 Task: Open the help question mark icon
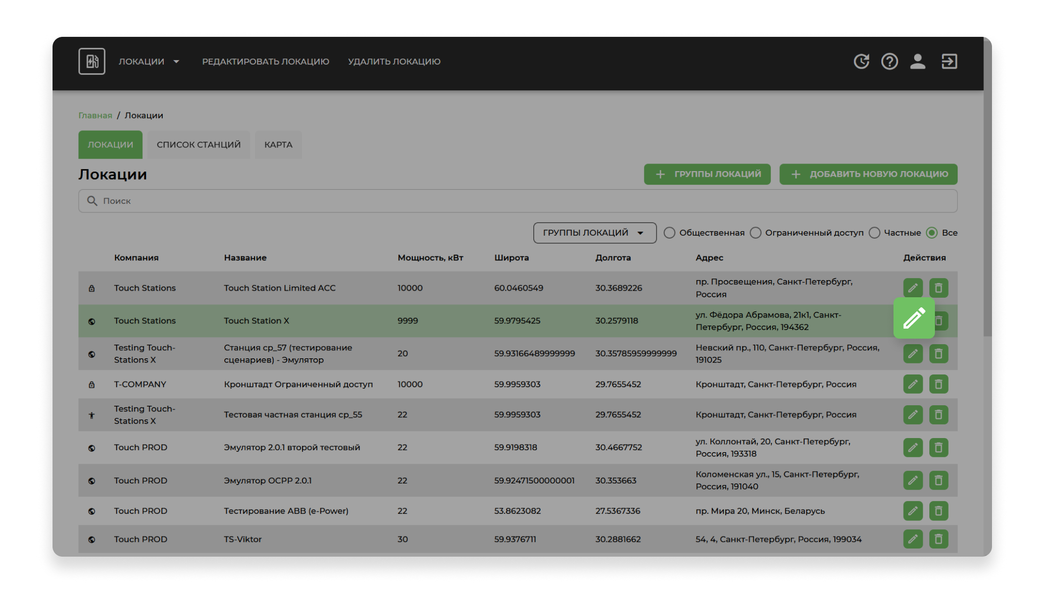point(889,61)
